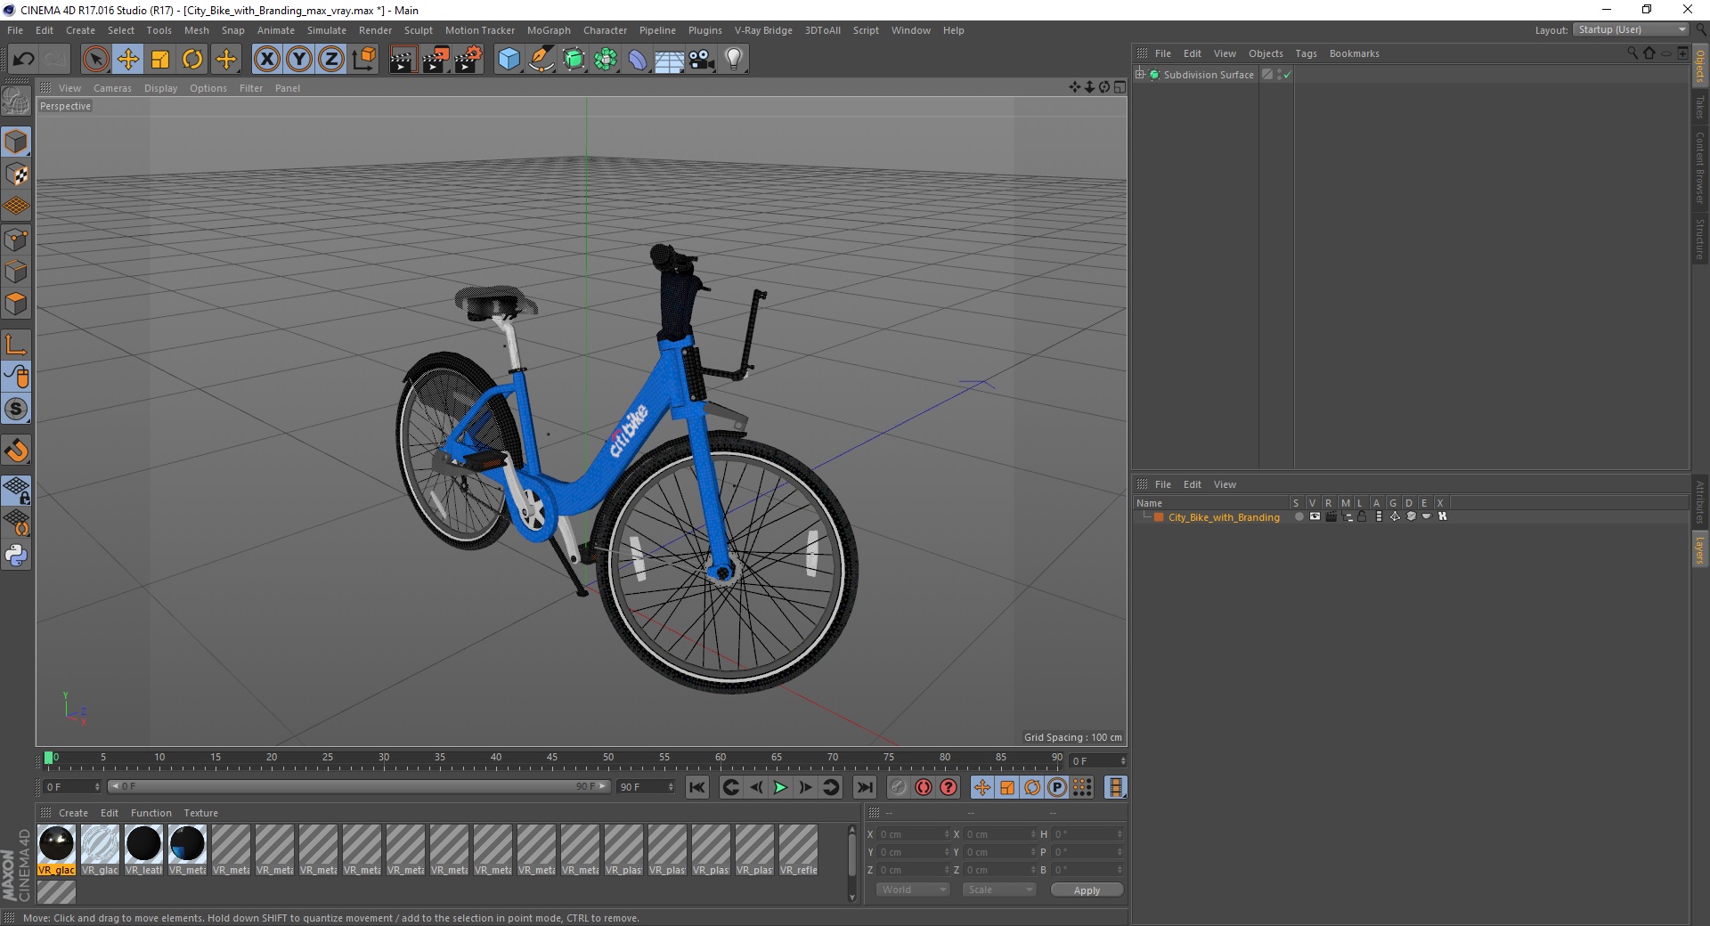Toggle City_Bike_with_Branding layer solo dot
The width and height of the screenshot is (1710, 926).
1299,516
